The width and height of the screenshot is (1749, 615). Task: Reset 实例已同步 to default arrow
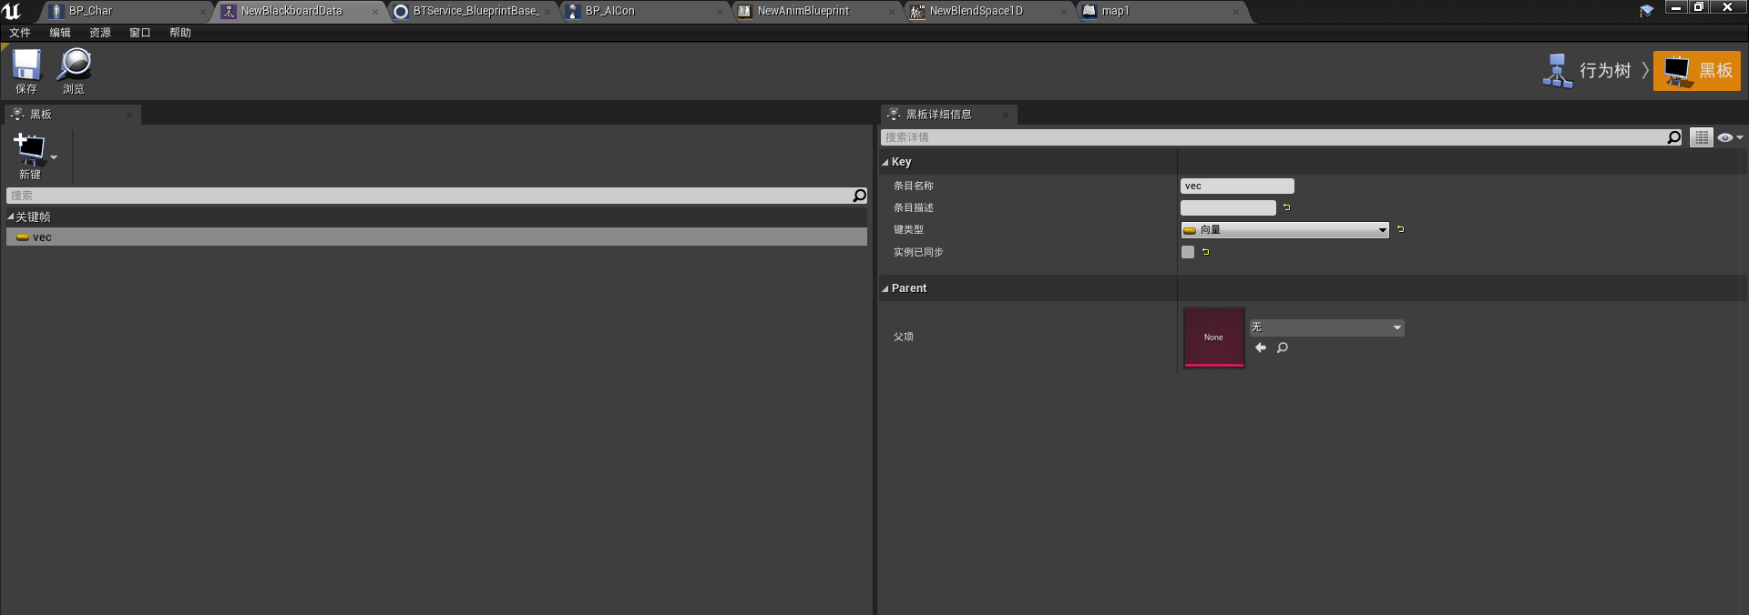click(1206, 252)
